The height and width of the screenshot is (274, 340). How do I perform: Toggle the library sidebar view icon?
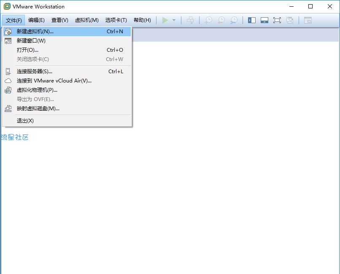point(252,20)
